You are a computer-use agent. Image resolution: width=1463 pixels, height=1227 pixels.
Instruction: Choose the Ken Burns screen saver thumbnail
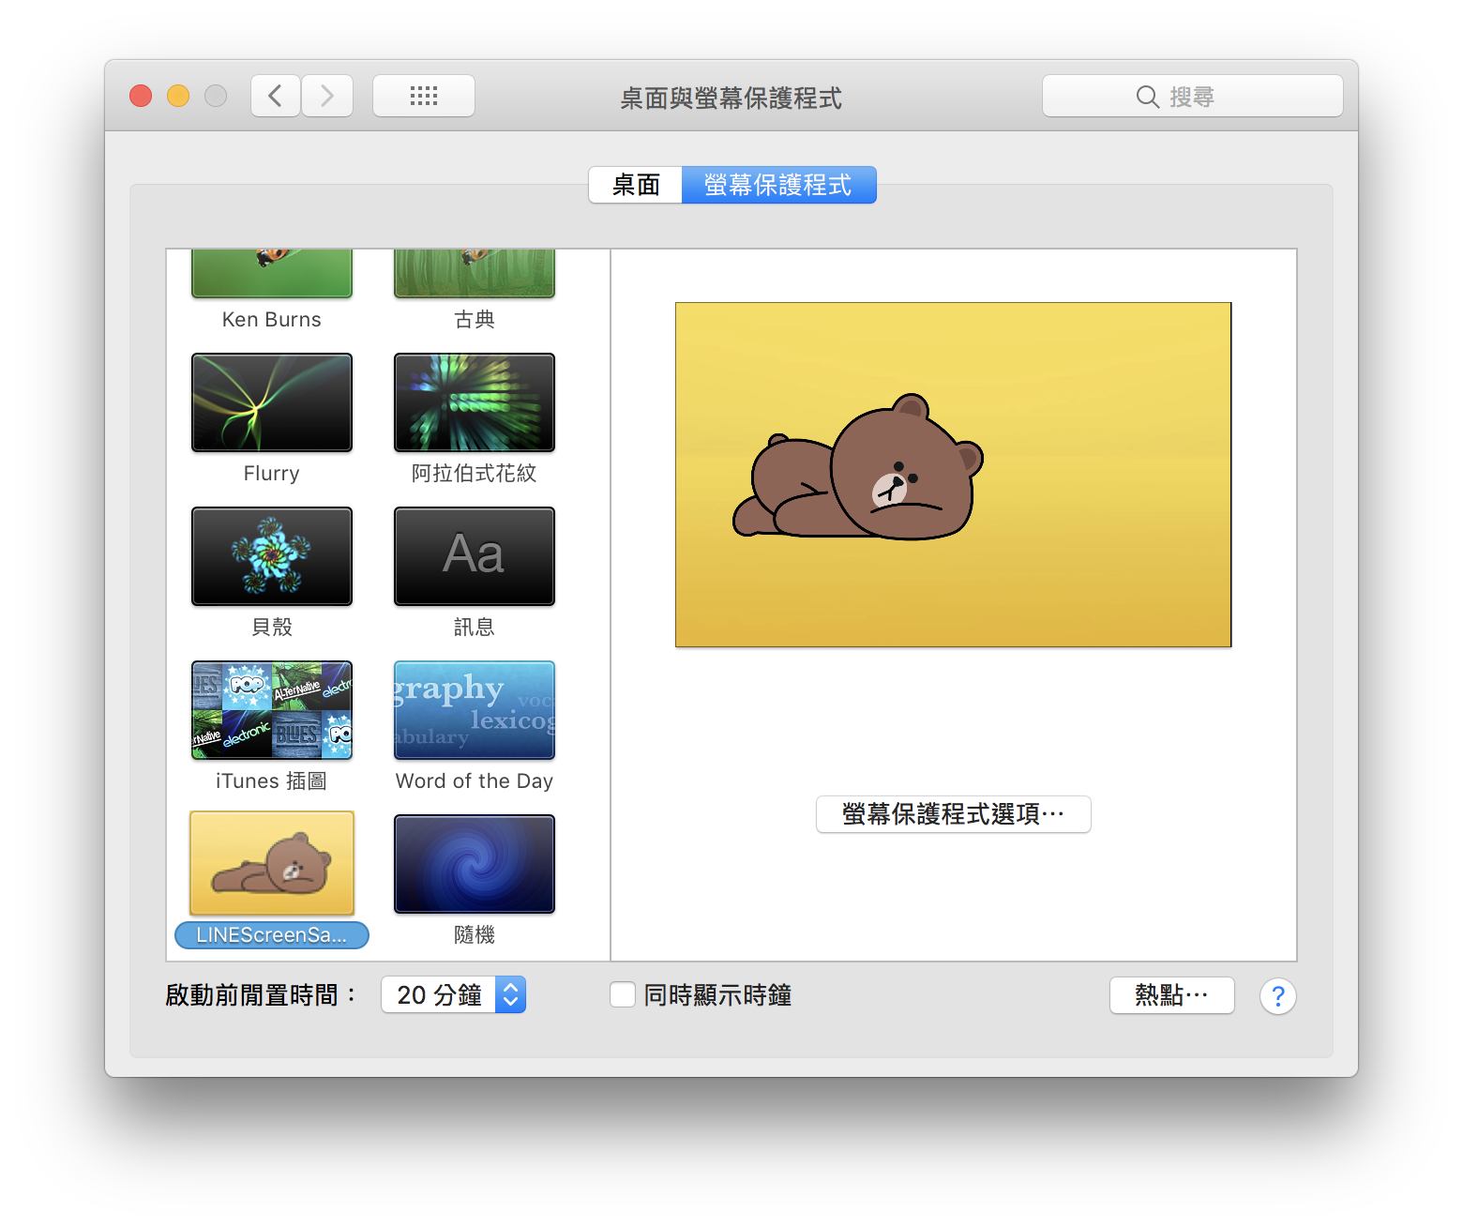point(272,273)
